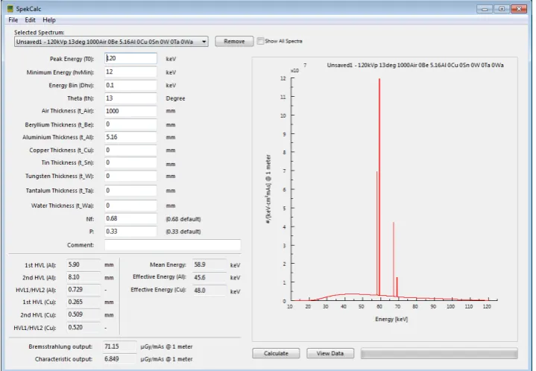Maximize the SpekCalc window

(x=502, y=9)
